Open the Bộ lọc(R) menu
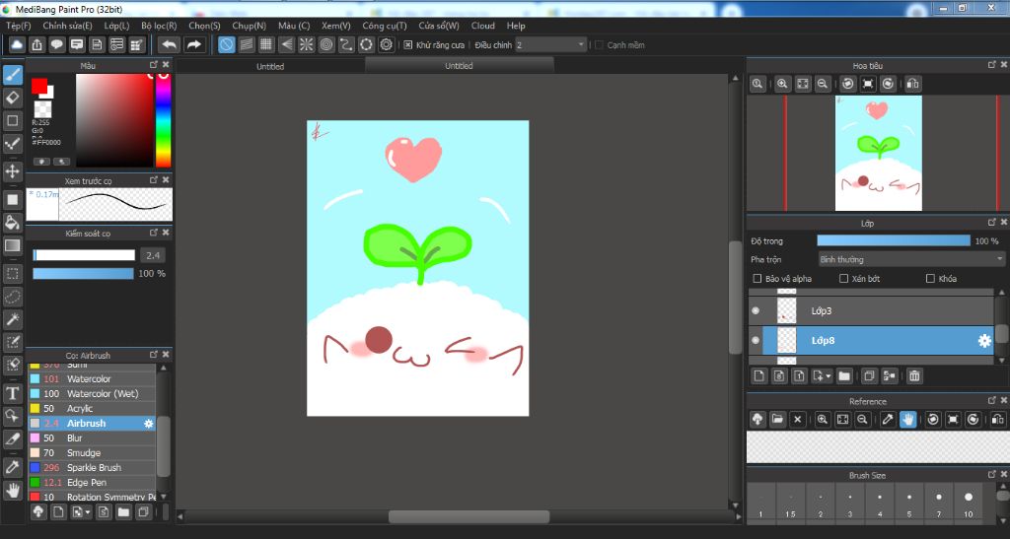The image size is (1010, 539). [159, 26]
